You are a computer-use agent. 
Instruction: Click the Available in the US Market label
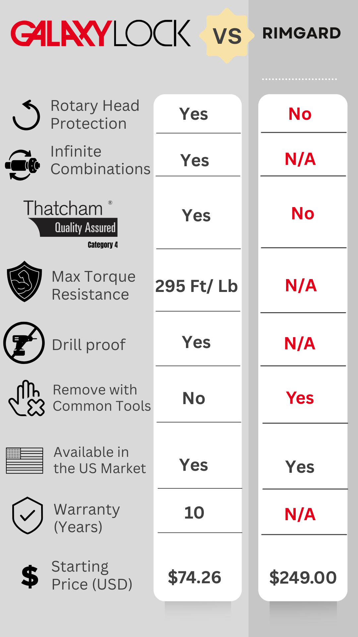99,460
